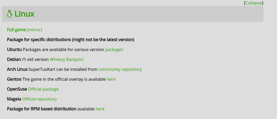Image resolution: width=277 pixels, height=119 pixels.
Task: Click the RPM based distribution 'here' link
Action: 100,109
